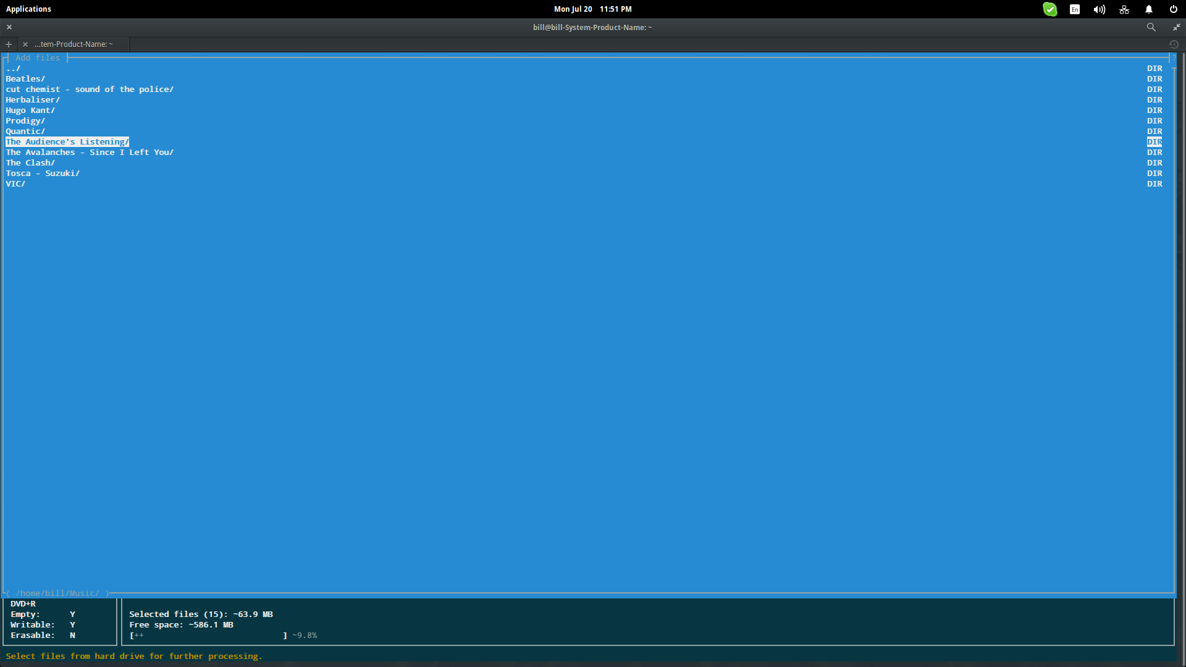Close the terminal tab via its x
This screenshot has width=1186, height=667.
tap(25, 44)
